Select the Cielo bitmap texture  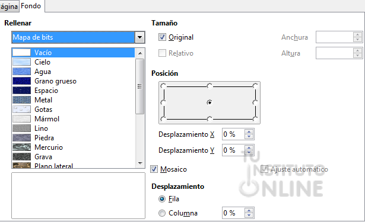tap(73, 62)
